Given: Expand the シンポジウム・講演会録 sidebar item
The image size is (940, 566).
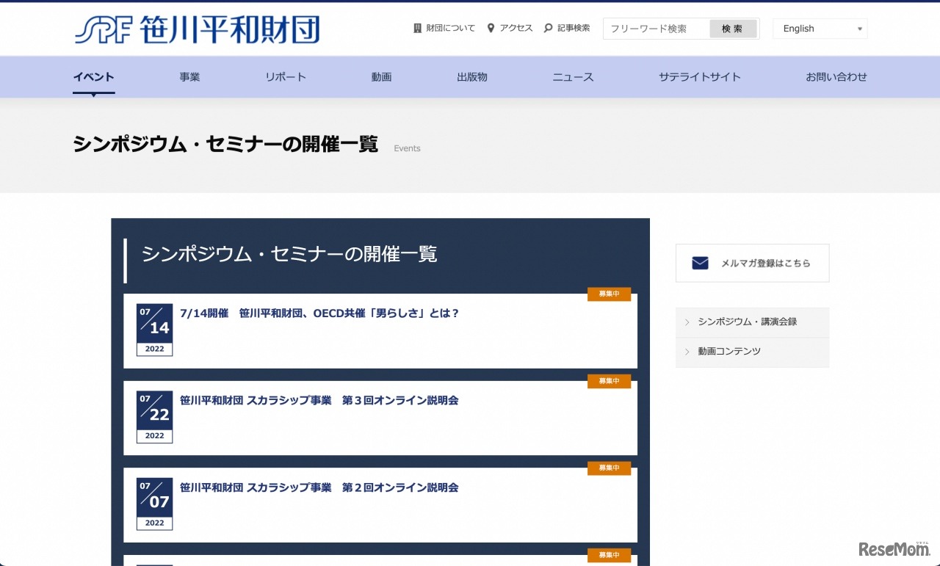Looking at the screenshot, I should [x=747, y=322].
